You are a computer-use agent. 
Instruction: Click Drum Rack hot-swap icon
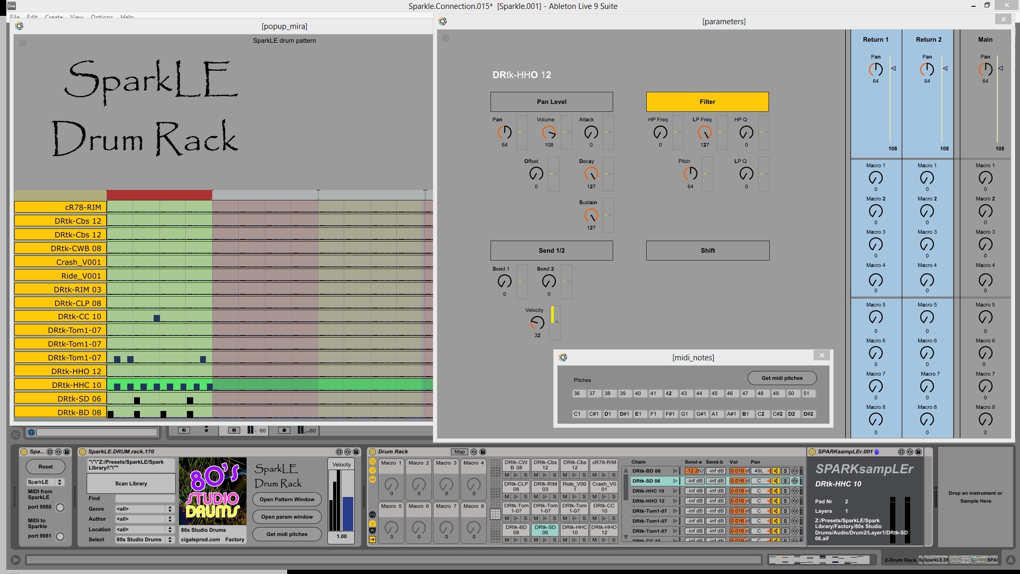474,452
